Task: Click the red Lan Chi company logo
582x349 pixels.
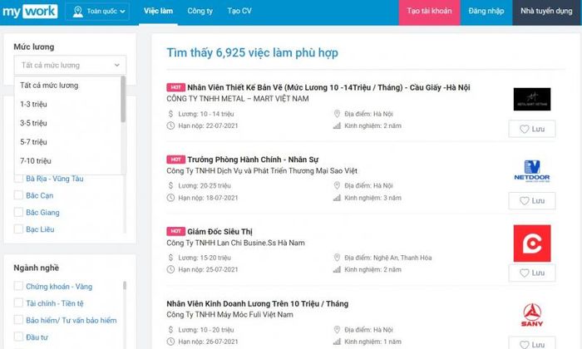Action: (531, 242)
